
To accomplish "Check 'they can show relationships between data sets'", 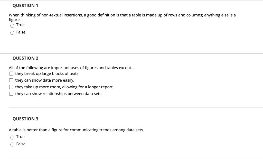I will (x=11, y=93).
